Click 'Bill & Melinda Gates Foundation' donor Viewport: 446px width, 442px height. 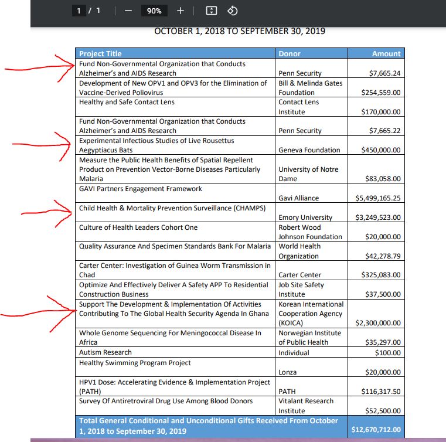(x=310, y=88)
